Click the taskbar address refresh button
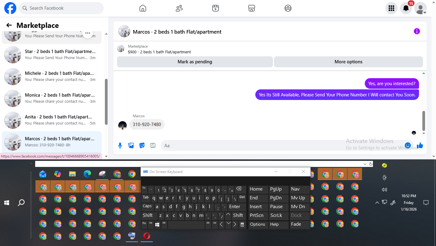The height and width of the screenshot is (246, 436). [x=371, y=164]
